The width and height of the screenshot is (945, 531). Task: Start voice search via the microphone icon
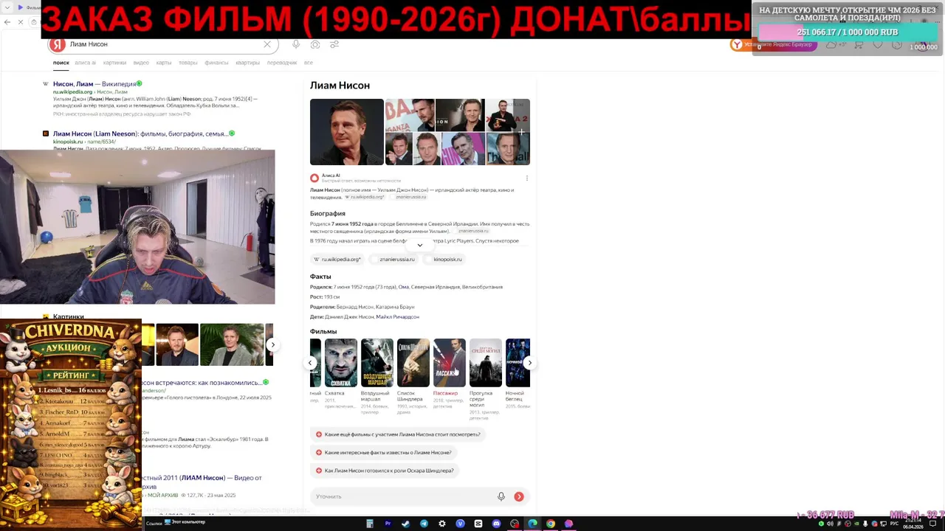tap(296, 44)
